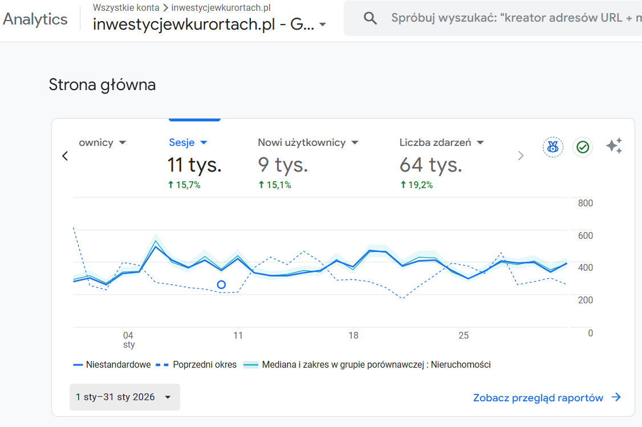This screenshot has height=427, width=642.
Task: Click the Wszystkie konta breadcrumb link
Action: coord(126,8)
